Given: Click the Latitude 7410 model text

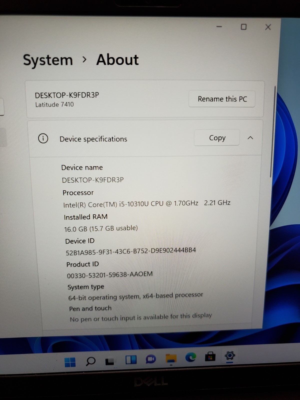Looking at the screenshot, I should click(x=54, y=104).
